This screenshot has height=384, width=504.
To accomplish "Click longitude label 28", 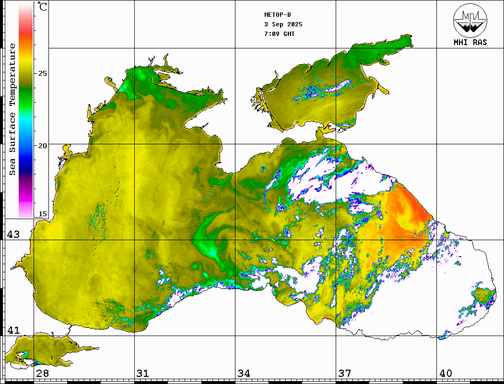I will click(42, 373).
